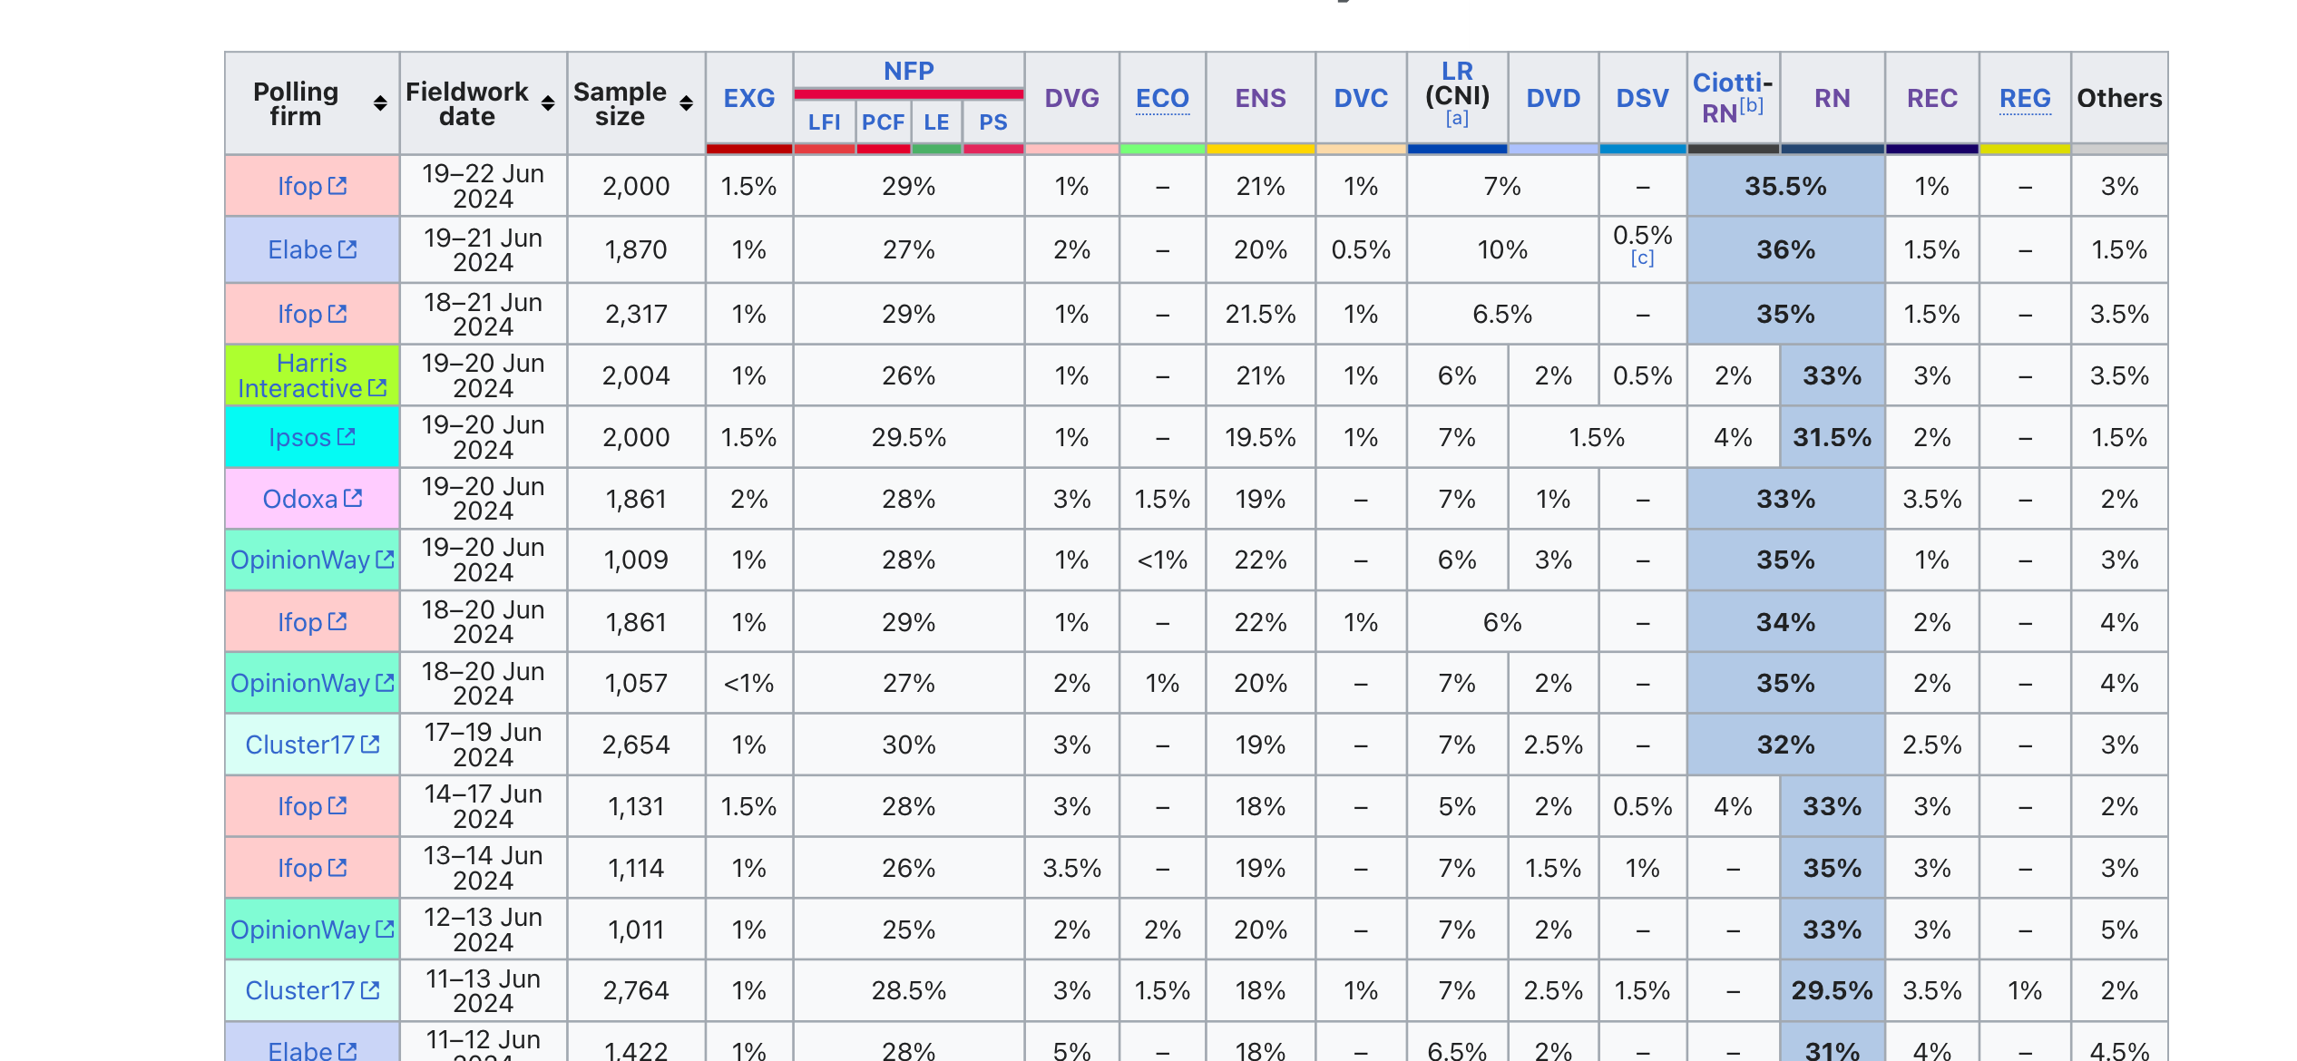
Task: Open the Ciotti-RN header link
Action: coord(1732,96)
